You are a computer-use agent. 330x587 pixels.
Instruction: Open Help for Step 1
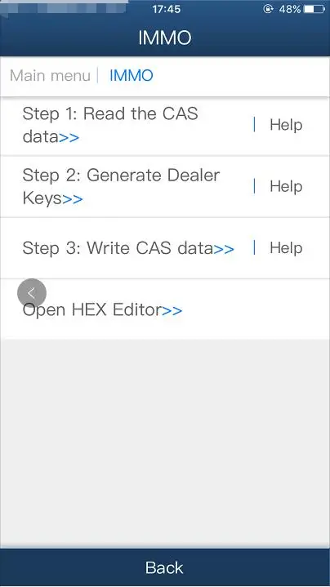tap(286, 125)
